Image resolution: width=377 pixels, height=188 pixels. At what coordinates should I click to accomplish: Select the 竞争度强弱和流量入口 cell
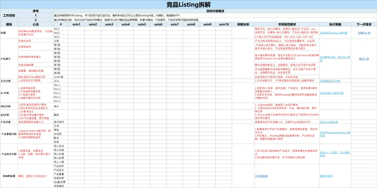[x=36, y=122]
